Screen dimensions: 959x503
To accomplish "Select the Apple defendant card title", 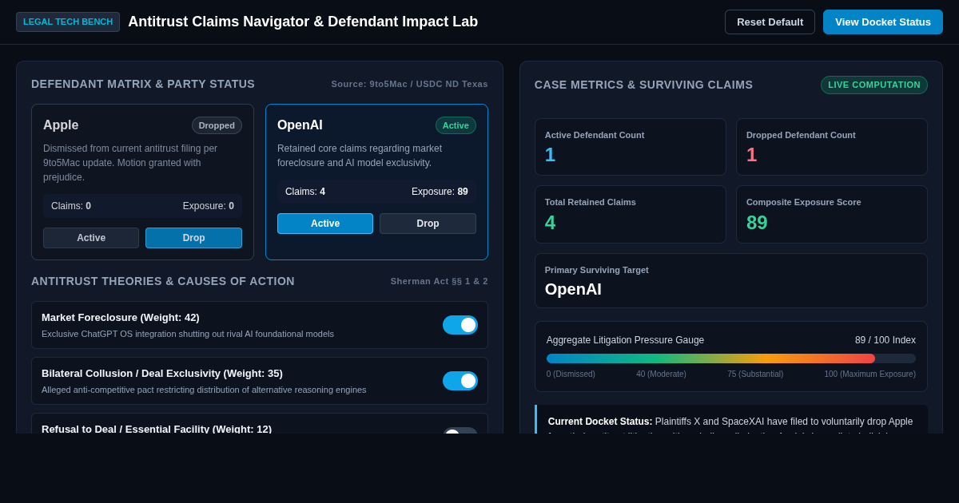I will (61, 125).
